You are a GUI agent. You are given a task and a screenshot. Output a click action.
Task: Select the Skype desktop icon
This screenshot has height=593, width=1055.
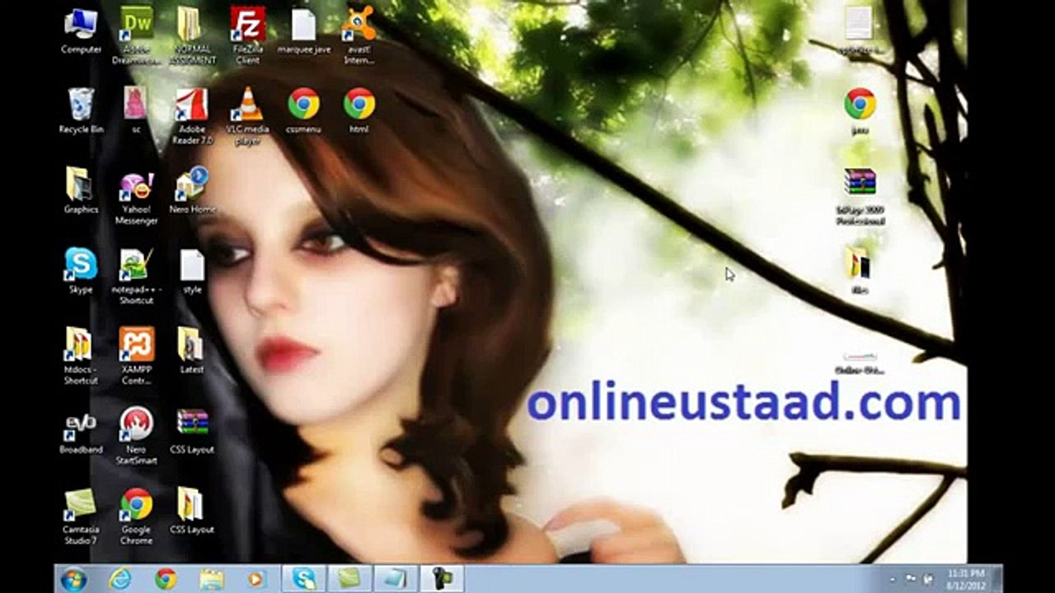click(x=81, y=265)
